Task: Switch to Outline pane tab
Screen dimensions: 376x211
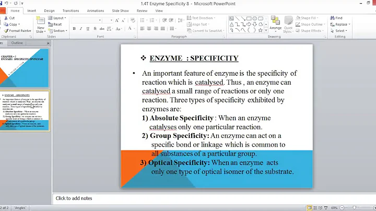Action: pos(17,43)
